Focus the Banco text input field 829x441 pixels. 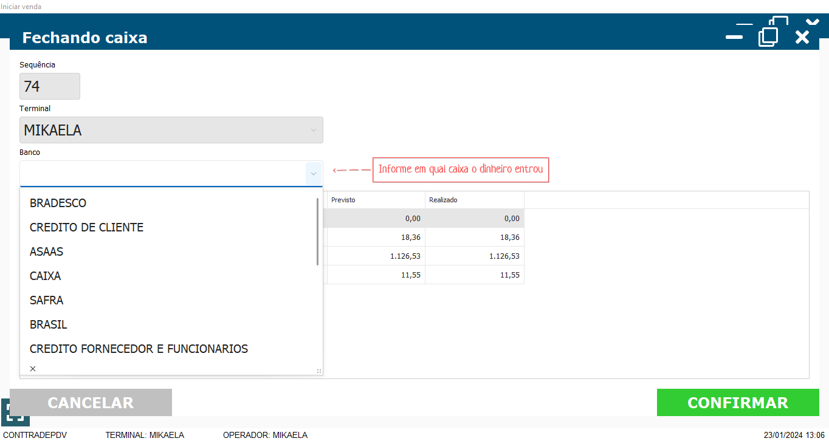click(163, 174)
